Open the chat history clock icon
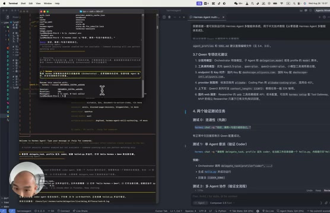 (324, 17)
